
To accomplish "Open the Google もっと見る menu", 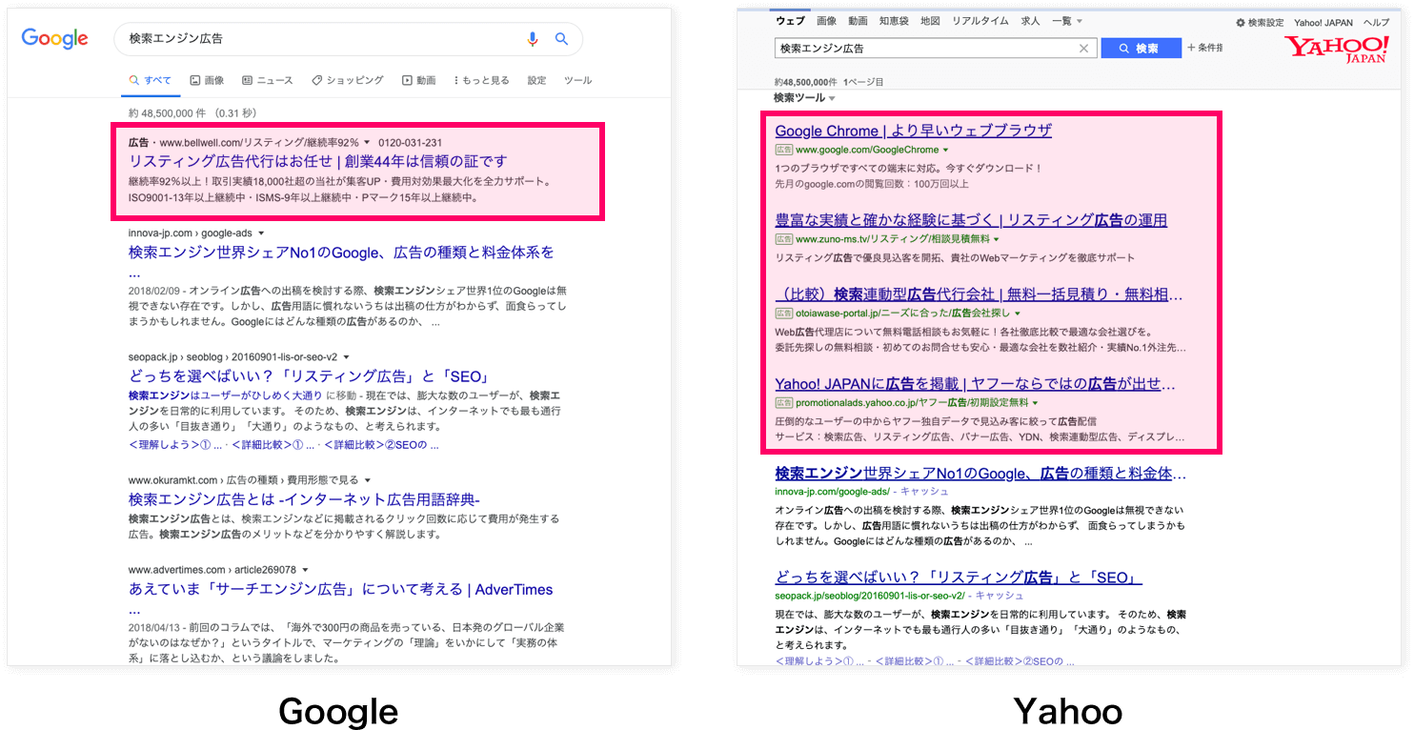I will [x=481, y=80].
